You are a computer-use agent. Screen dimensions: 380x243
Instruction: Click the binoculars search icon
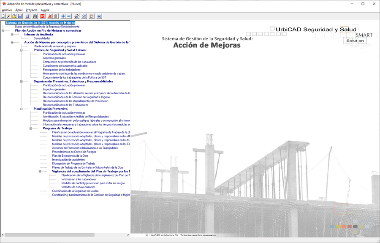pyautogui.click(x=35, y=16)
